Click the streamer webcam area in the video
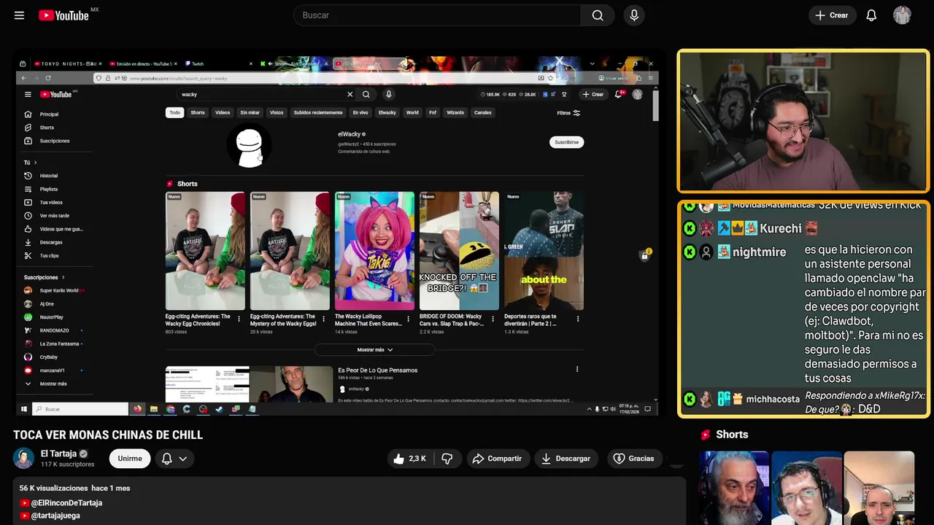The image size is (934, 525). (803, 121)
